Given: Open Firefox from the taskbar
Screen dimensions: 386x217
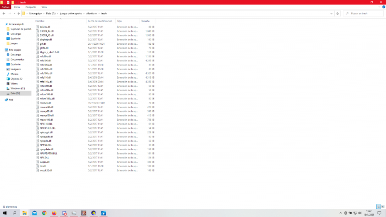Looking at the screenshot, I should point(54,213).
